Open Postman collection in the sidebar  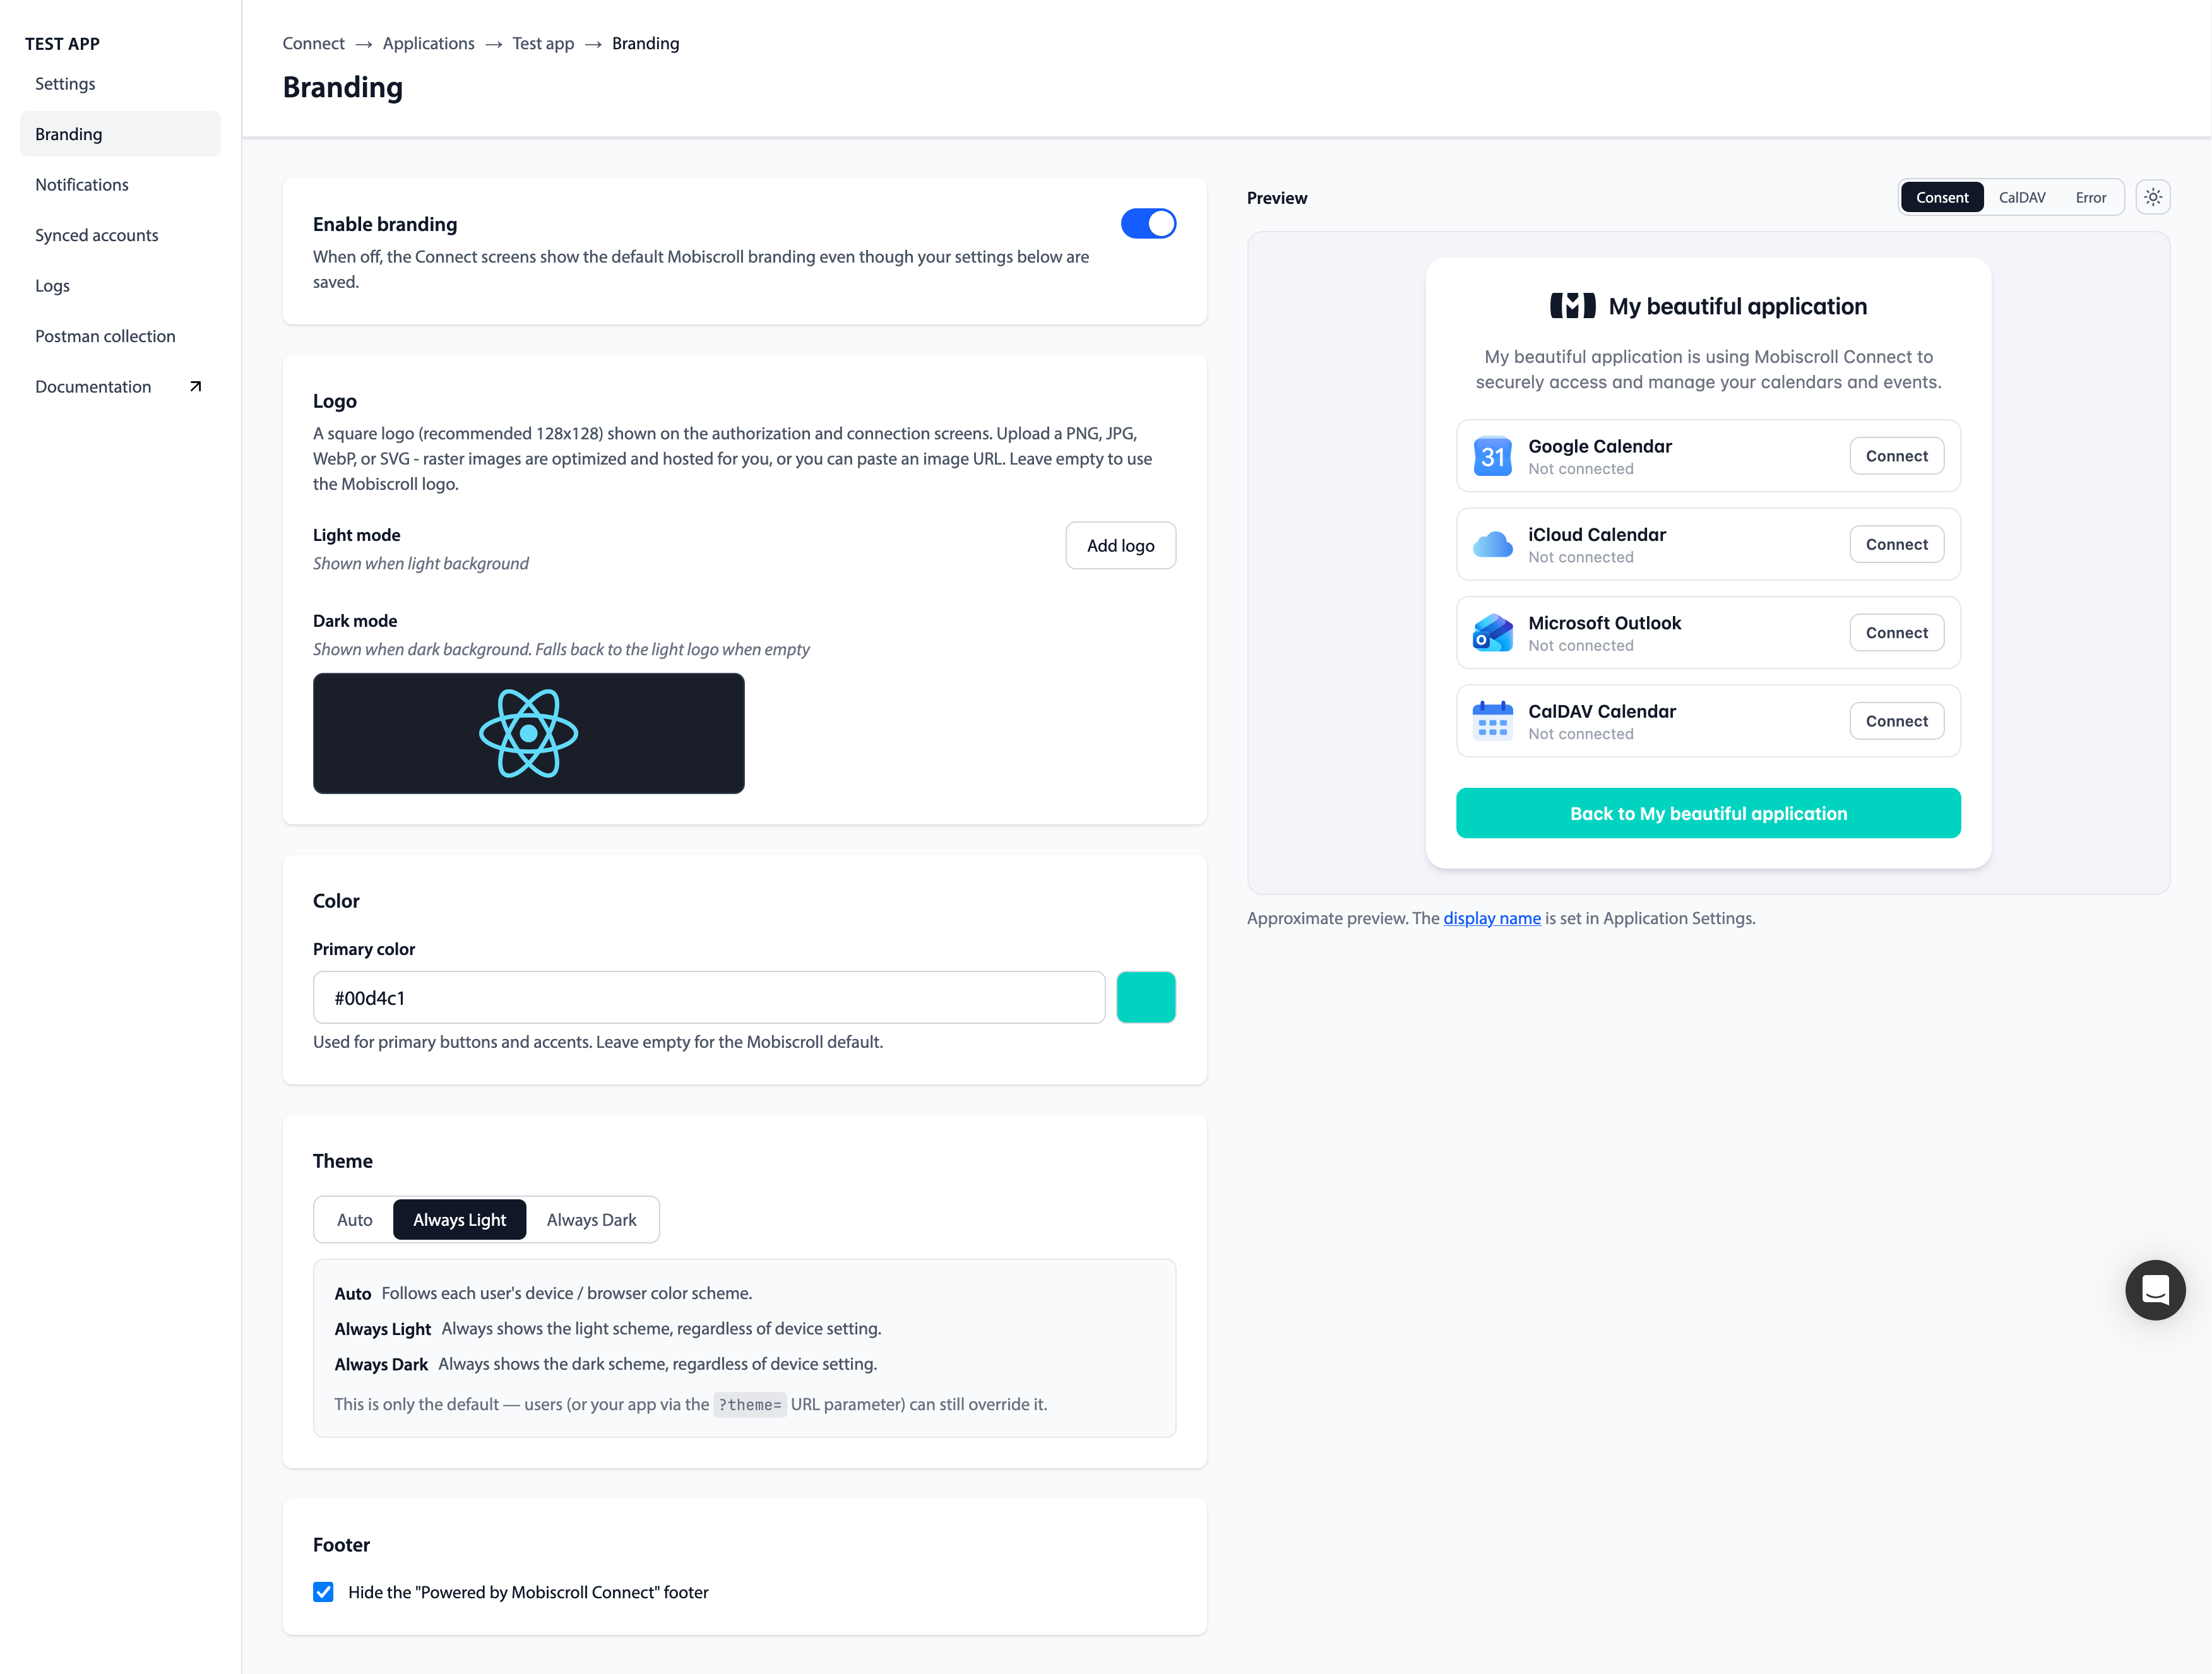click(120, 336)
